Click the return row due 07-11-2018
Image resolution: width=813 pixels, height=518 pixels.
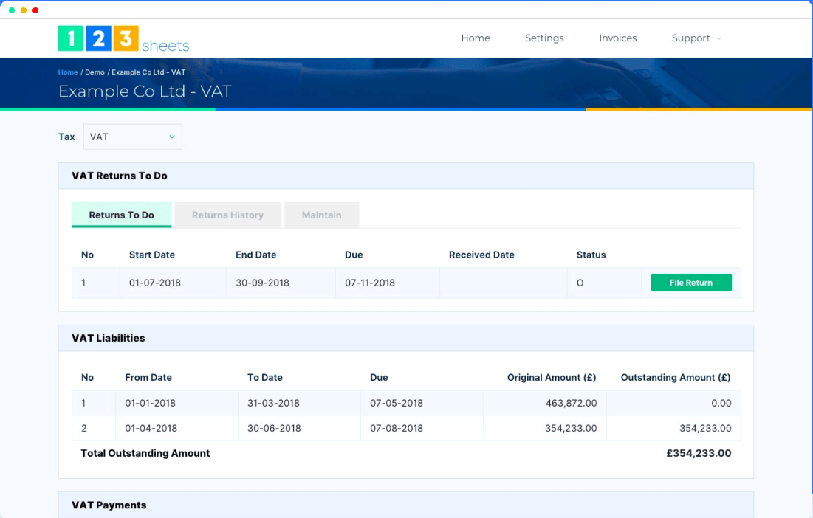[x=295, y=283]
